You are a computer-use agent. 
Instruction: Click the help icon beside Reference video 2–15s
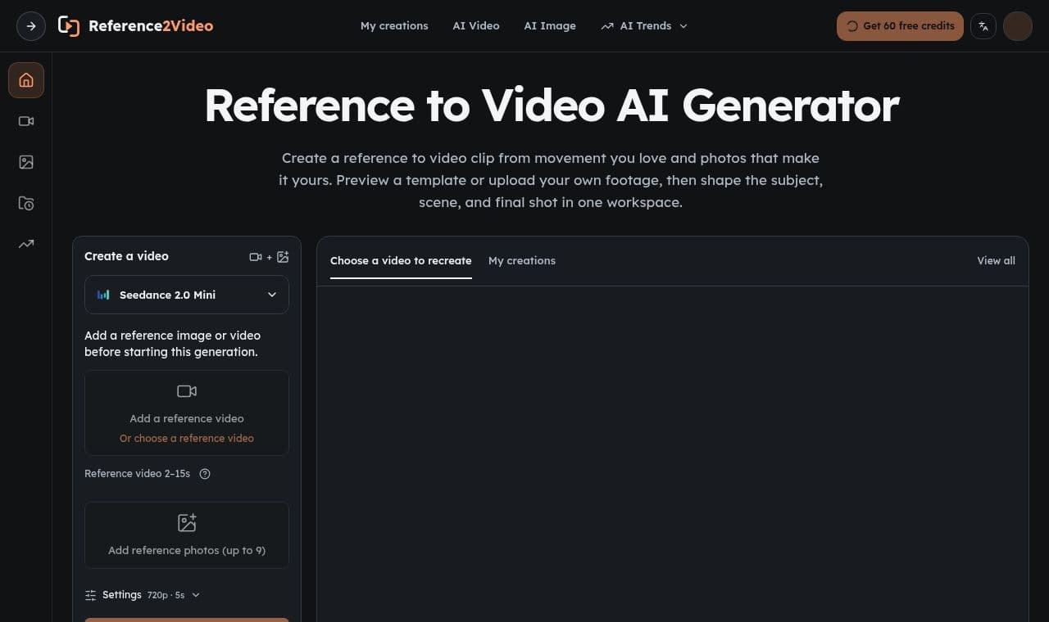coord(205,474)
